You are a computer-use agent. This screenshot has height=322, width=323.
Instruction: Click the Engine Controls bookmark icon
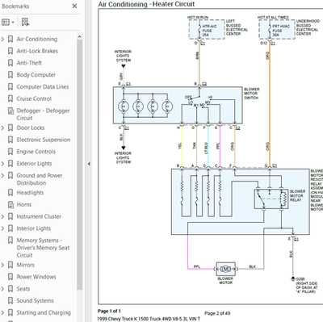(x=10, y=152)
